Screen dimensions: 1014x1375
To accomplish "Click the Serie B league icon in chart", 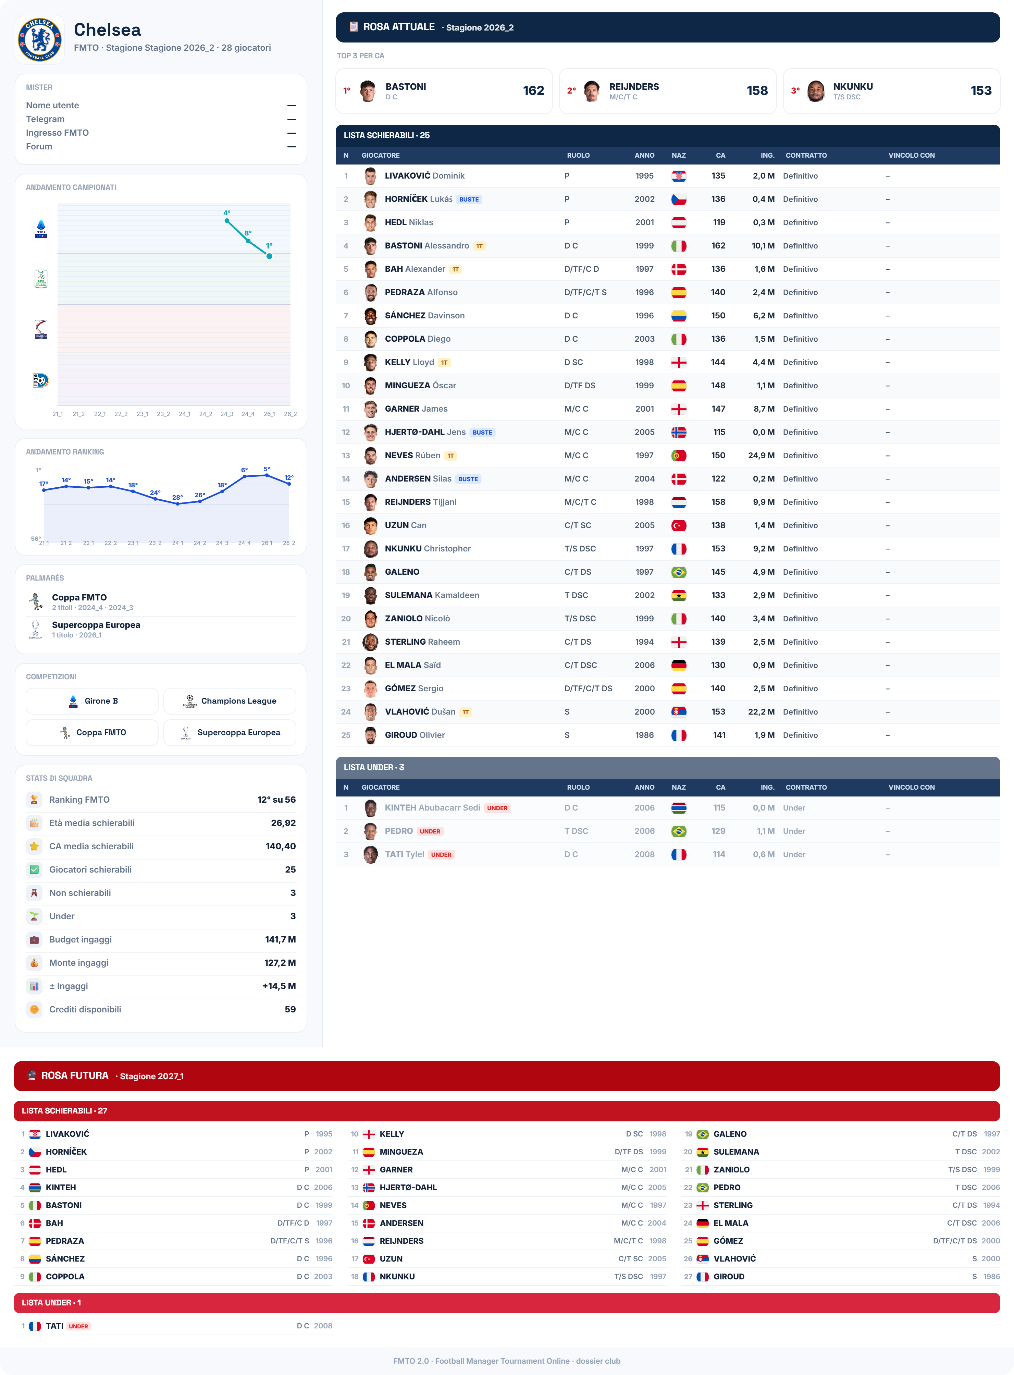I will click(x=40, y=279).
